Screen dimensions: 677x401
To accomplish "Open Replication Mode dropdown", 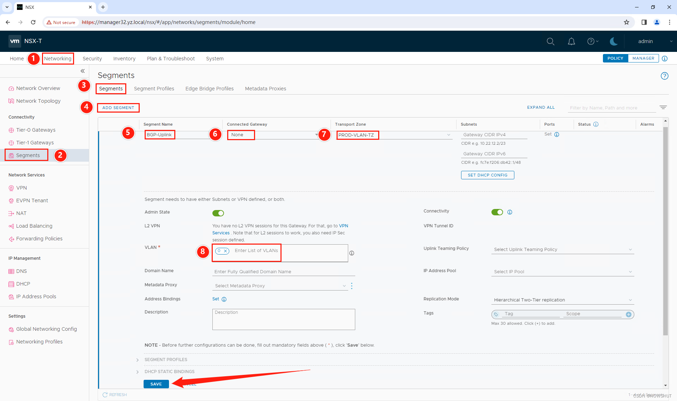I will click(562, 300).
